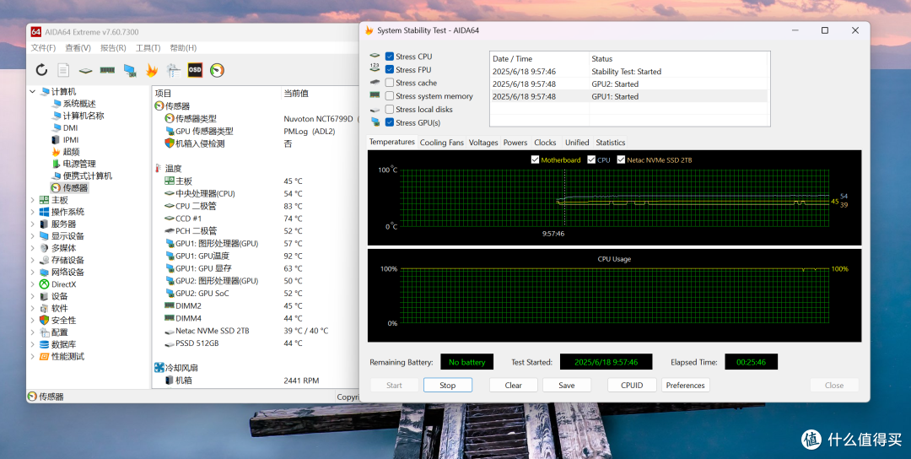The height and width of the screenshot is (459, 911).
Task: Toggle Netac NVMe SSD 2TB graph checkbox
Action: pyautogui.click(x=621, y=159)
